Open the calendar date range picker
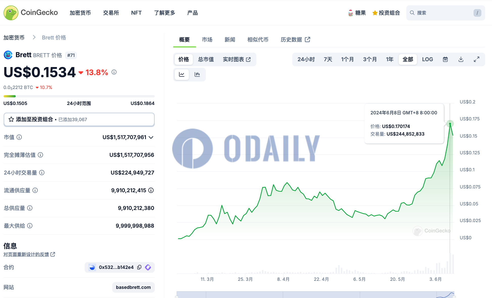Screen dimensions: 492x298 tap(445, 59)
